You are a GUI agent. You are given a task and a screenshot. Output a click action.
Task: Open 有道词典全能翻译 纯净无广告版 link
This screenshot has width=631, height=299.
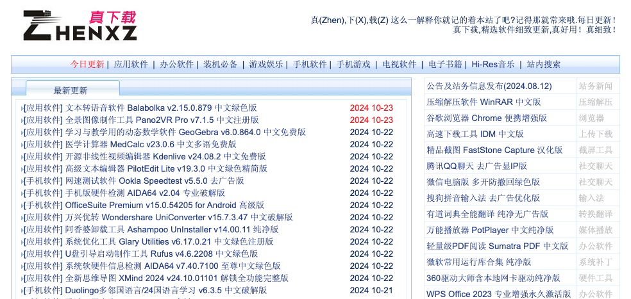pos(487,214)
